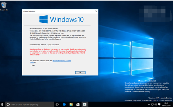The image size is (173, 107).
Task: Click OK in About Windows dialog
Action: point(80,73)
